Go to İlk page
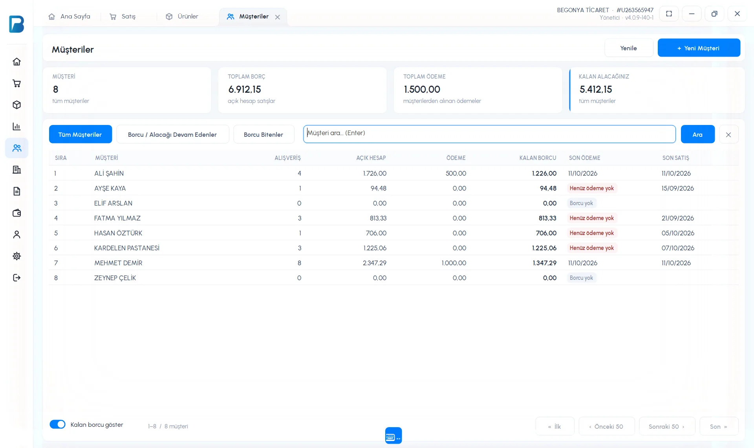This screenshot has height=448, width=754. click(x=555, y=426)
